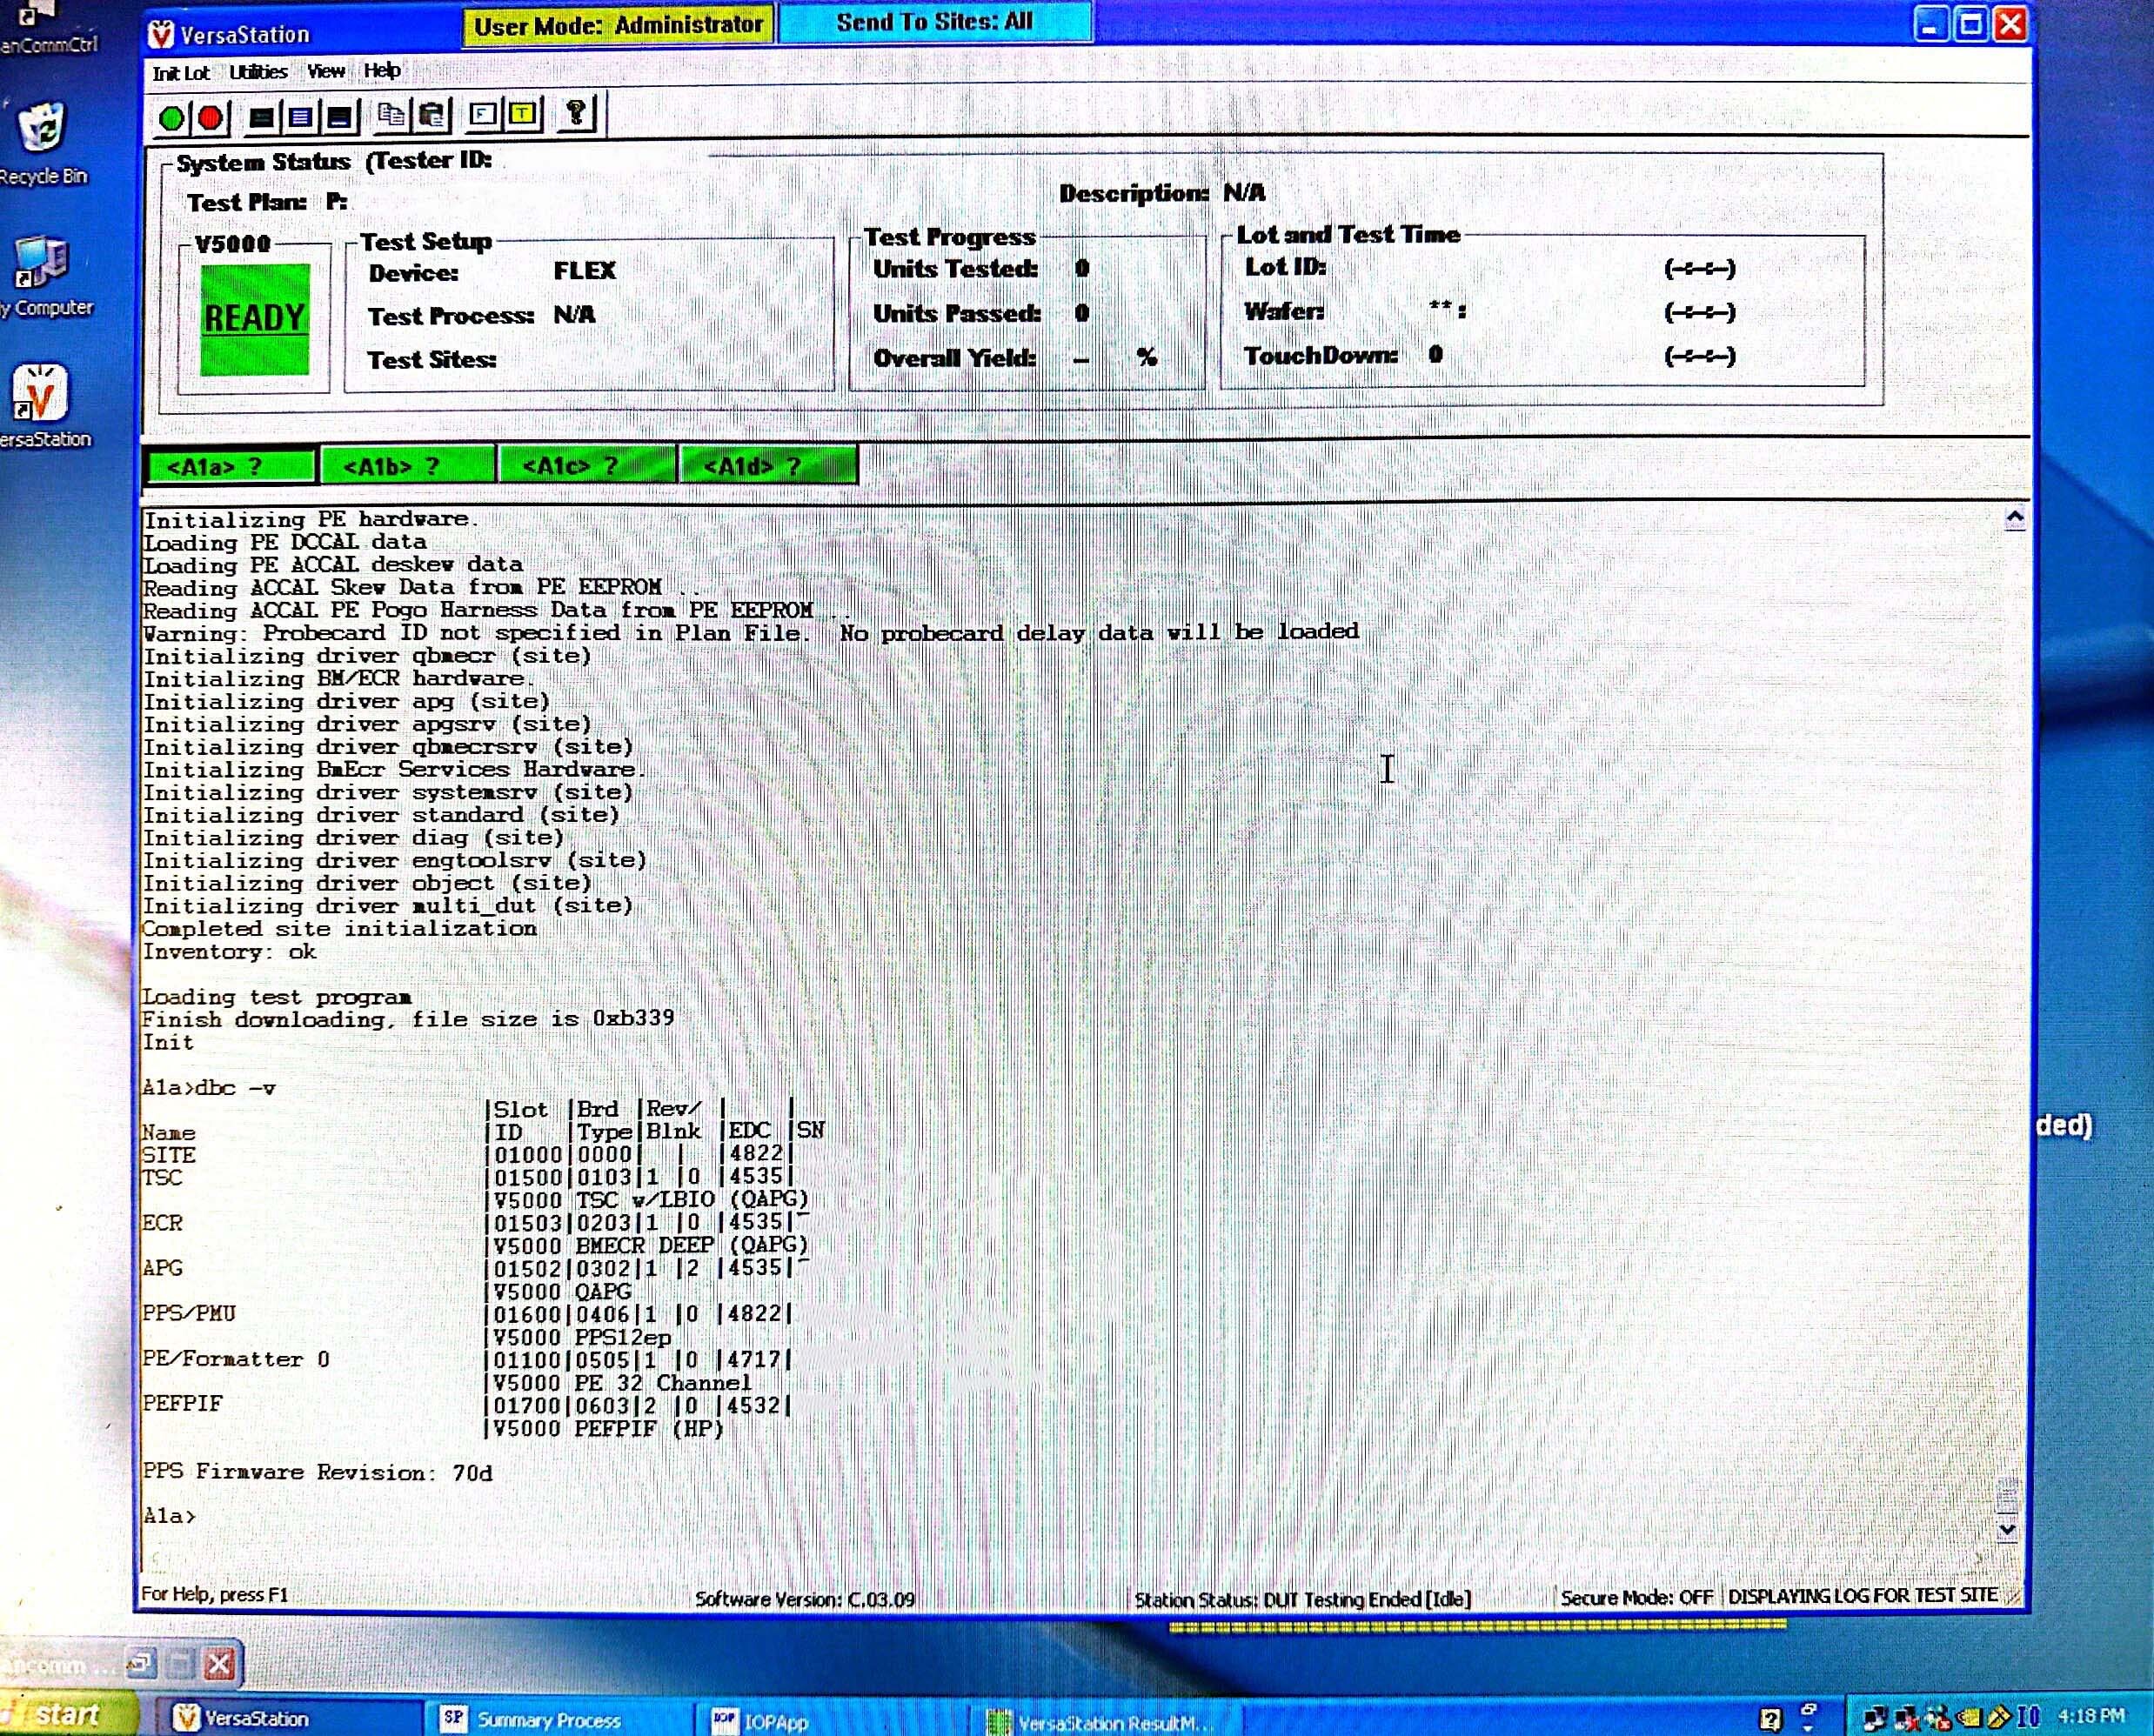Click the Paste clipboard toolbar icon
This screenshot has width=2154, height=1736.
tap(432, 116)
